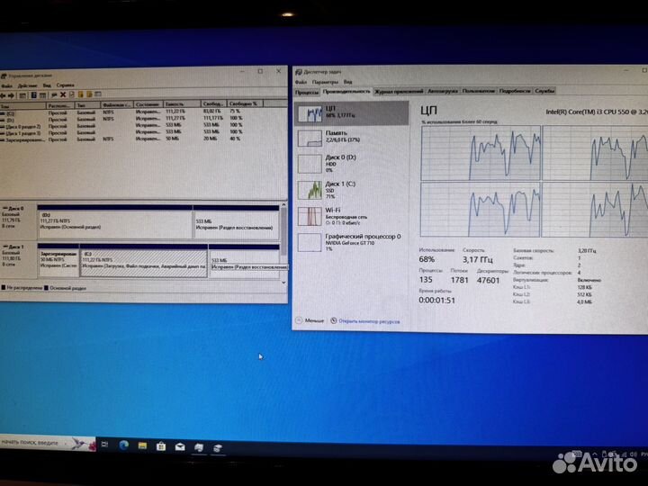
Task: Click the Состояние column header
Action: (x=148, y=104)
